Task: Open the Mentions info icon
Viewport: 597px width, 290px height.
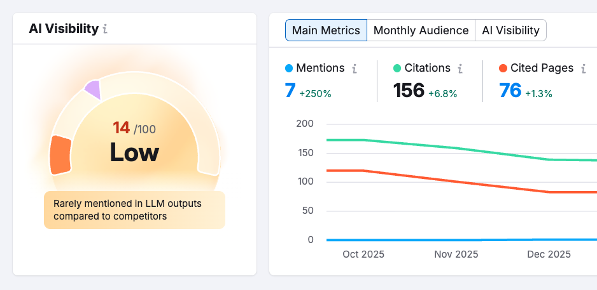Action: (x=355, y=69)
